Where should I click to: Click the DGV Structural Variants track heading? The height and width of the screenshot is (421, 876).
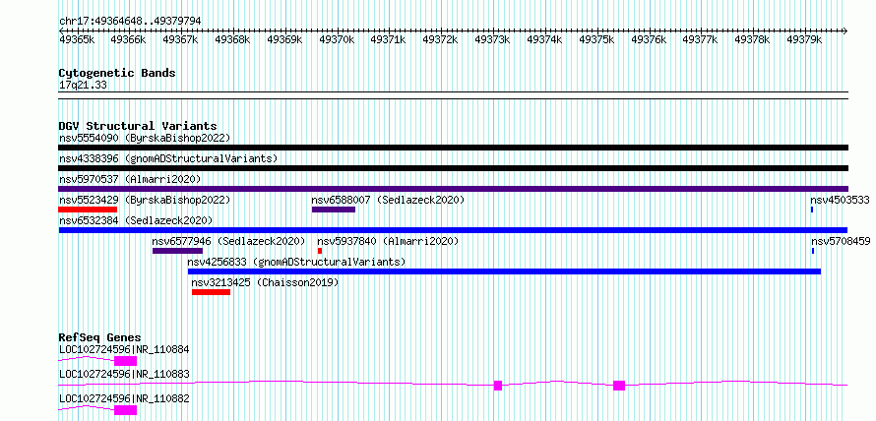(138, 126)
